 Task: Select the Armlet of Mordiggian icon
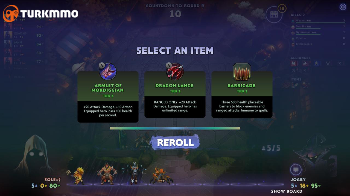(x=108, y=72)
